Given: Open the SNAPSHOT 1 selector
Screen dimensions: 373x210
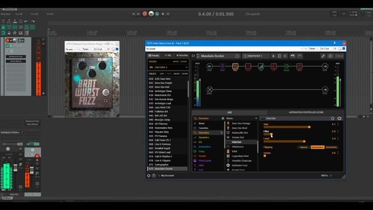Looking at the screenshot, I should pos(256,56).
